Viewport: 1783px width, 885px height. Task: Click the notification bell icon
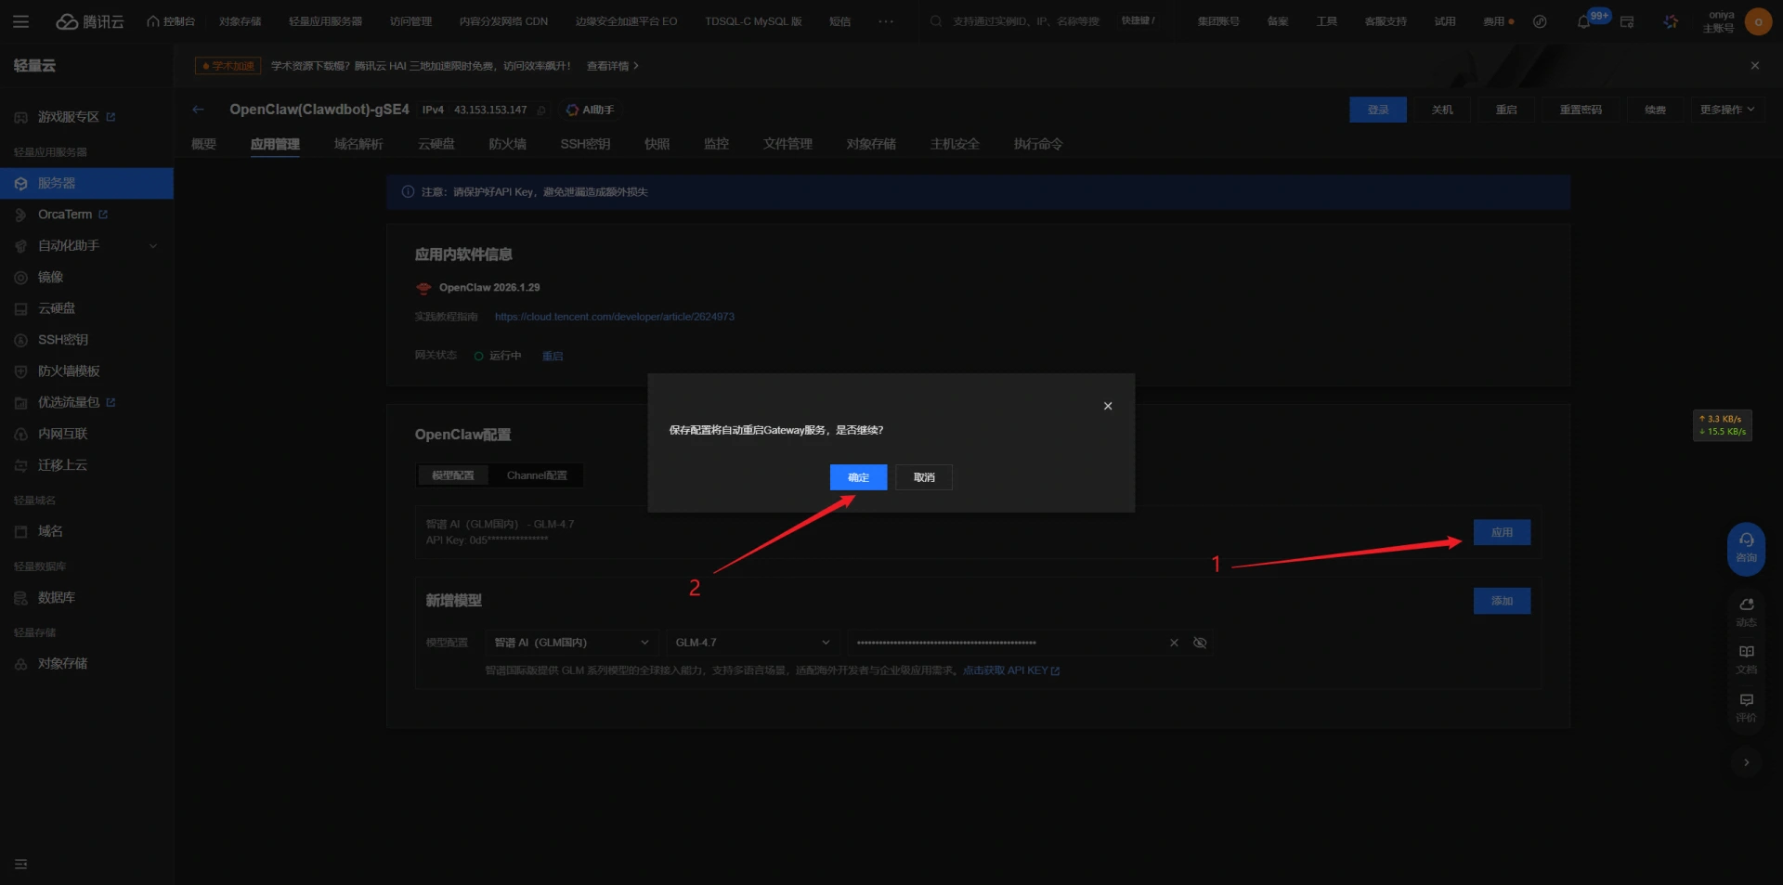tap(1583, 21)
